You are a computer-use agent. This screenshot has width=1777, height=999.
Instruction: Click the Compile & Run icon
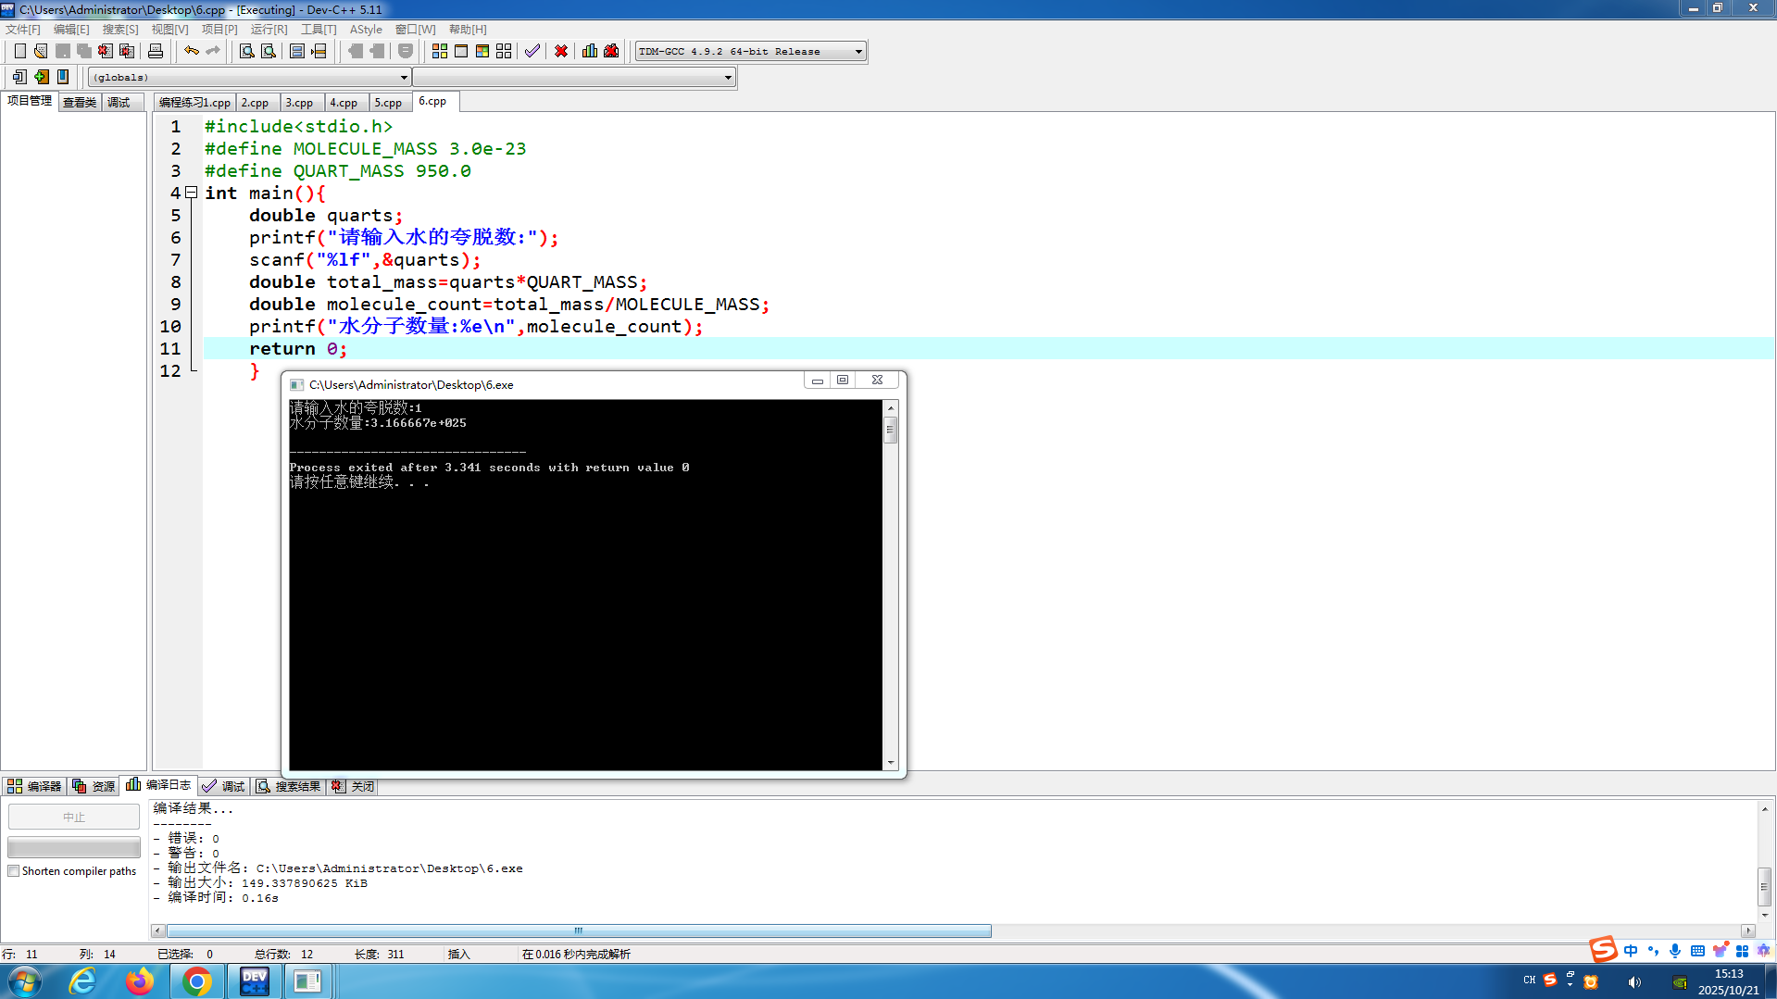(x=482, y=51)
